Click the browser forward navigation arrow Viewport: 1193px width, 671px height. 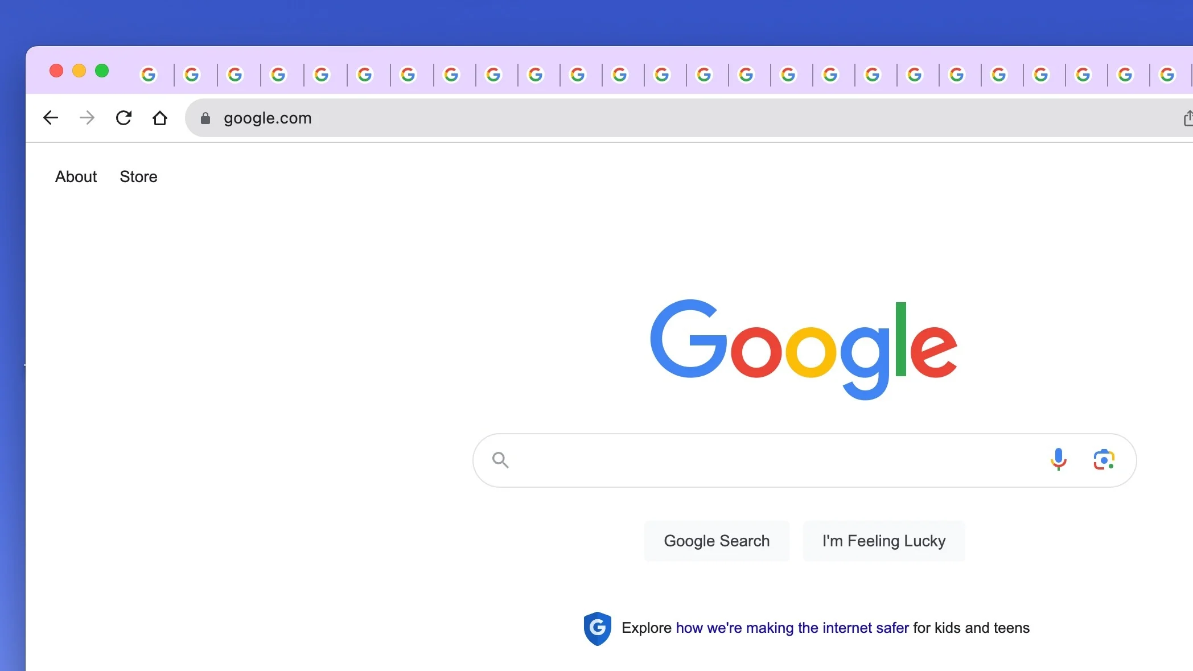pos(87,118)
